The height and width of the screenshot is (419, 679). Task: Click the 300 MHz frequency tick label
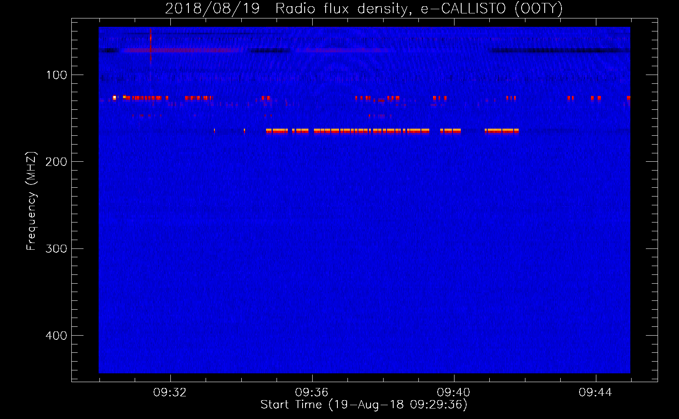56,249
